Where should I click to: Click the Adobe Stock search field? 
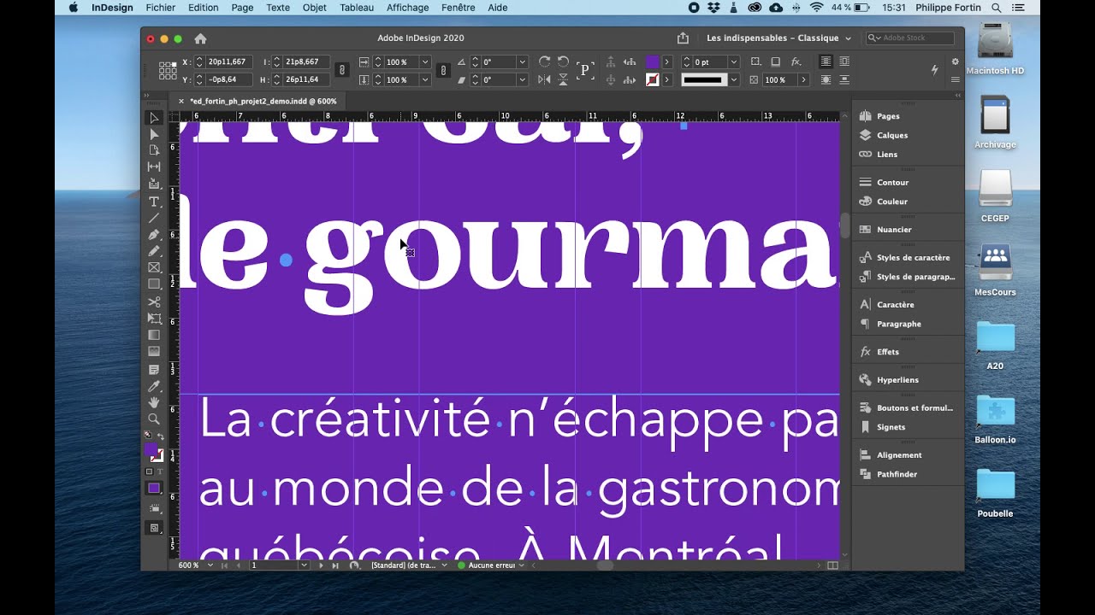[x=910, y=38]
